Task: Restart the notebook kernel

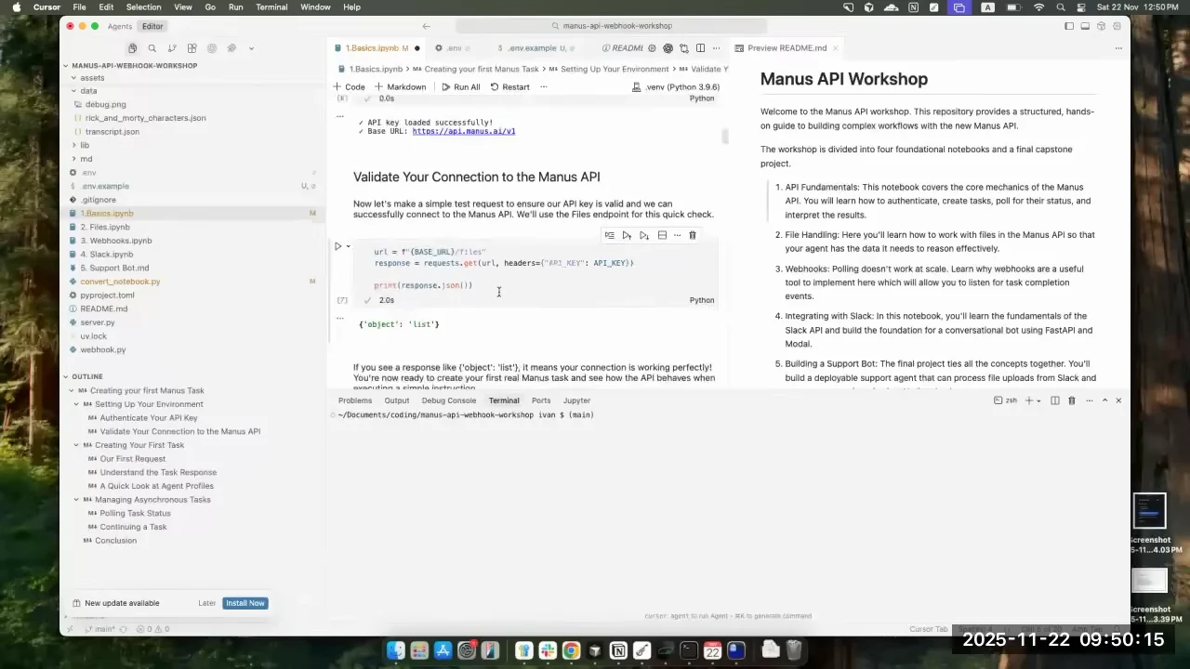Action: pyautogui.click(x=510, y=86)
